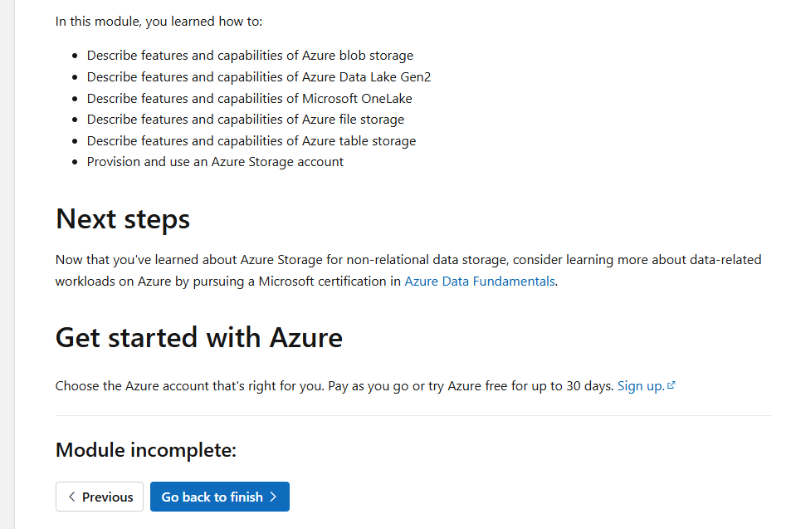791x529 pixels.
Task: Click the left chevron icon on Previous
Action: coord(72,497)
